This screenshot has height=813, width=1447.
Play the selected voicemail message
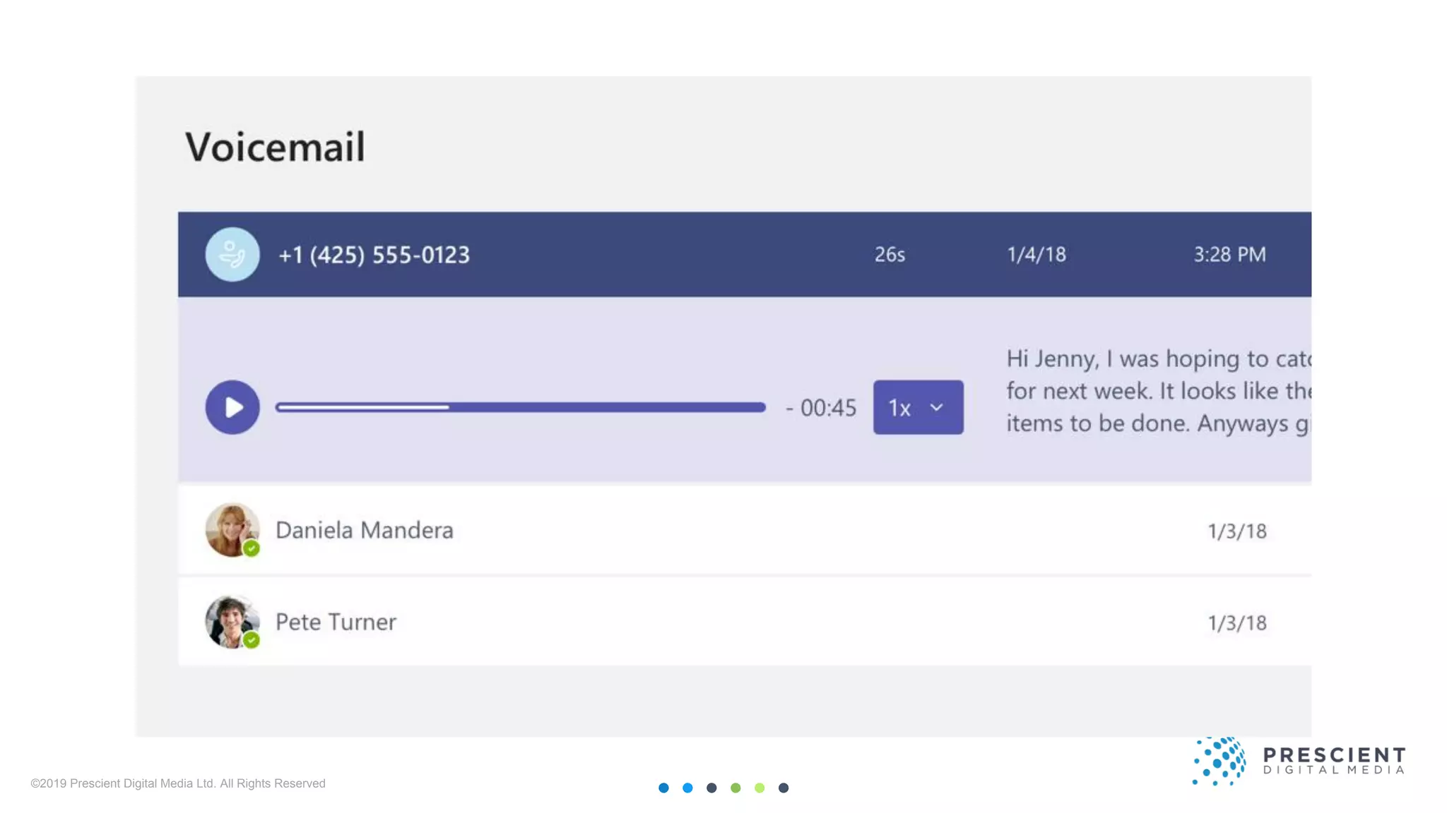point(232,407)
